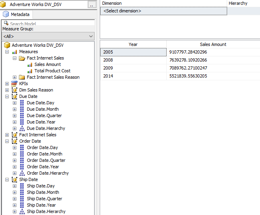Select the Due Date.Quarter tree item

44,115
